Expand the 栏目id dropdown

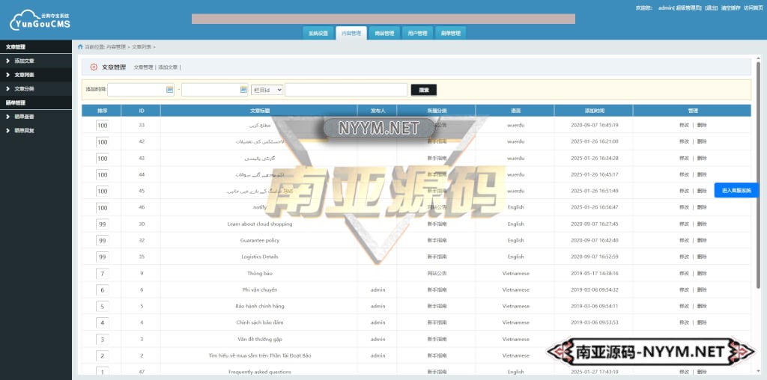(267, 90)
